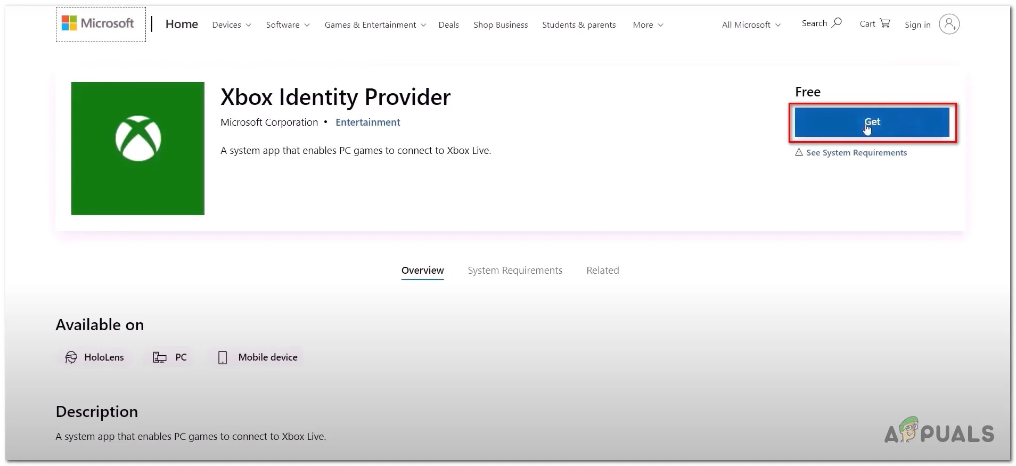Click the Sign in account avatar icon
The height and width of the screenshot is (466, 1016).
click(949, 24)
